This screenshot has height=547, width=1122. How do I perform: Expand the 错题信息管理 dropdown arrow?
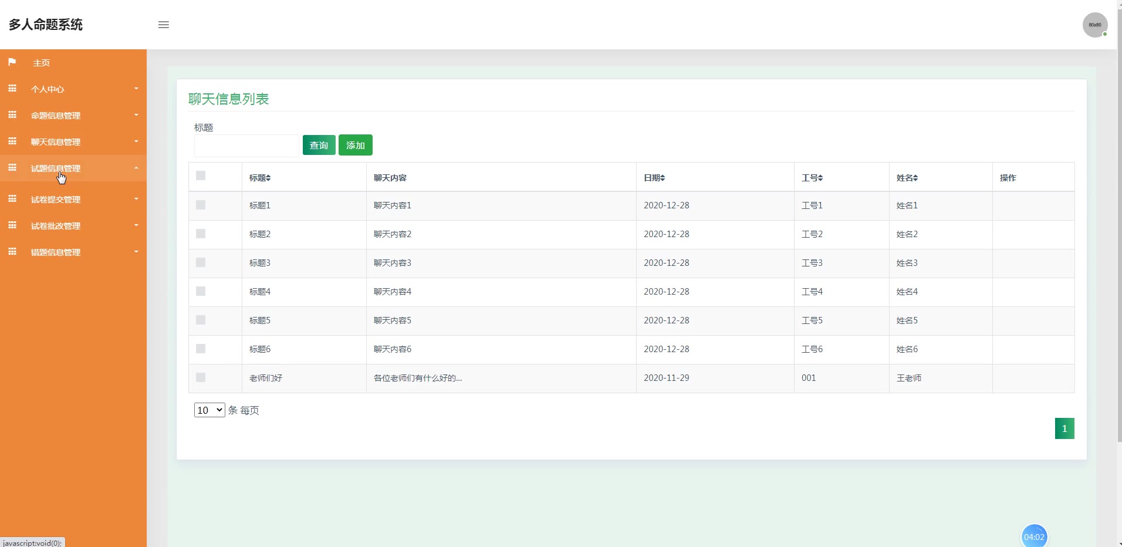pyautogui.click(x=136, y=252)
